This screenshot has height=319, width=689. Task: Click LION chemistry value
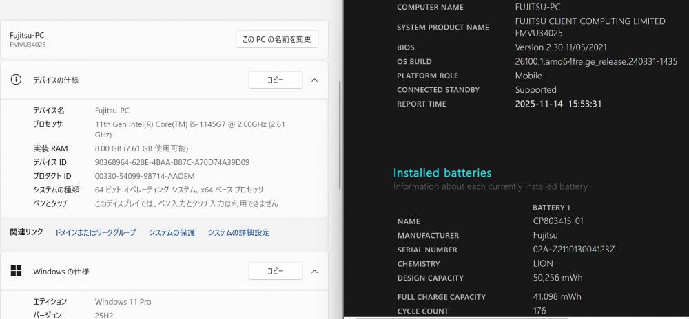pyautogui.click(x=543, y=263)
